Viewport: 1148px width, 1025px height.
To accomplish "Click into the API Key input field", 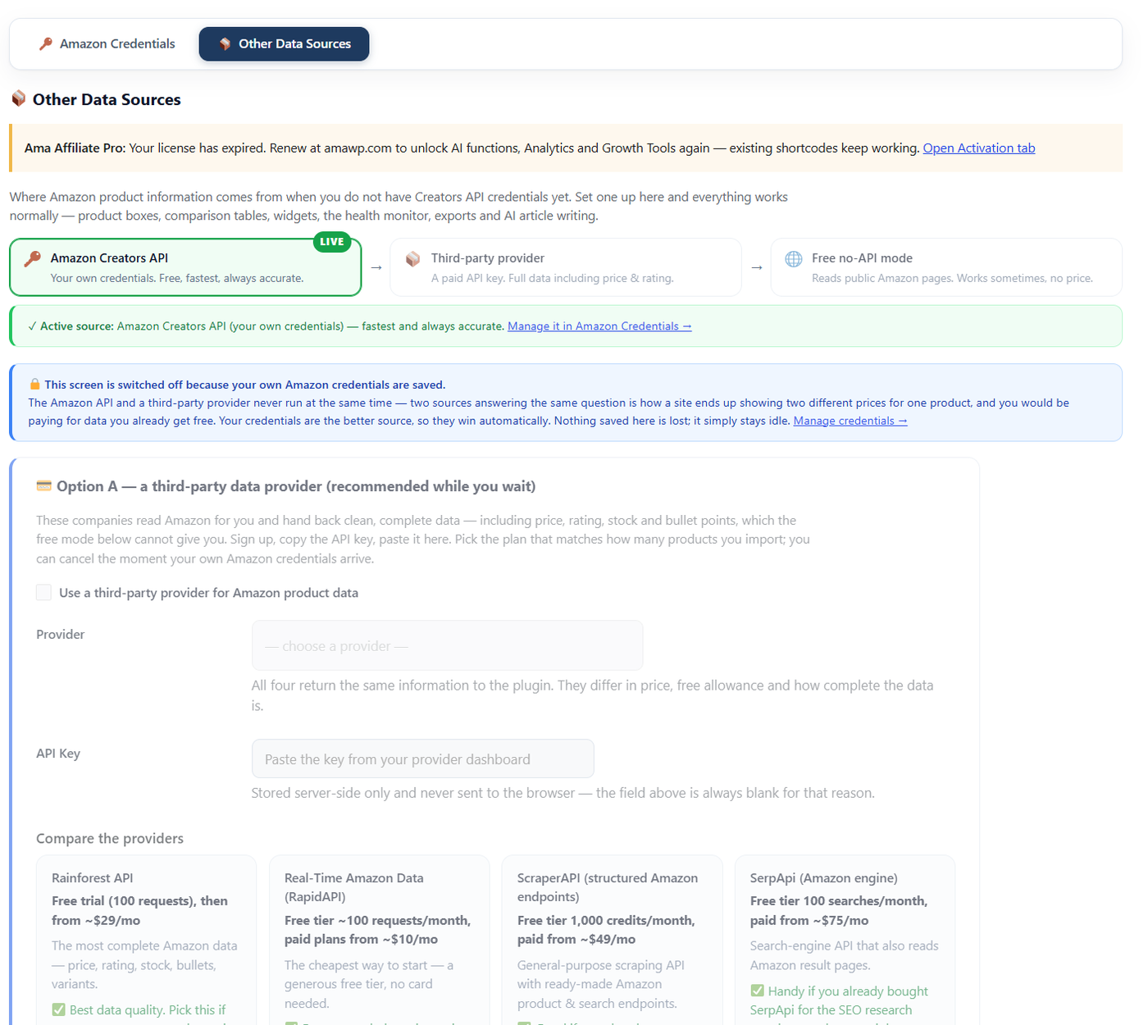I will pos(422,758).
